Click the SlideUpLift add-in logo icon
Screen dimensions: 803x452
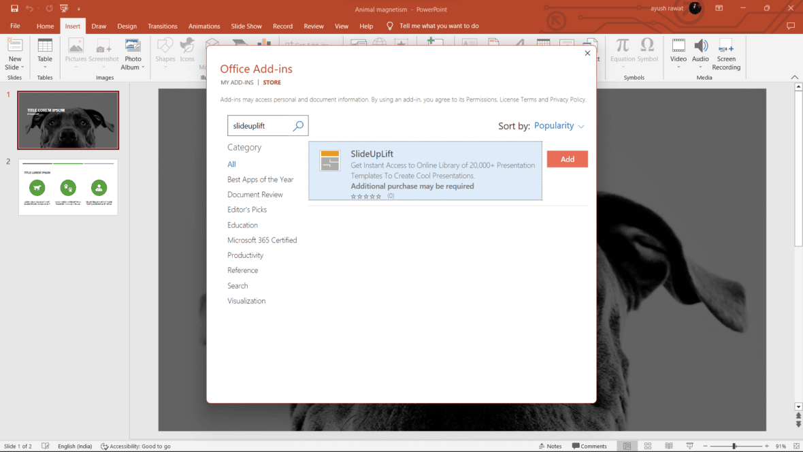pos(330,161)
